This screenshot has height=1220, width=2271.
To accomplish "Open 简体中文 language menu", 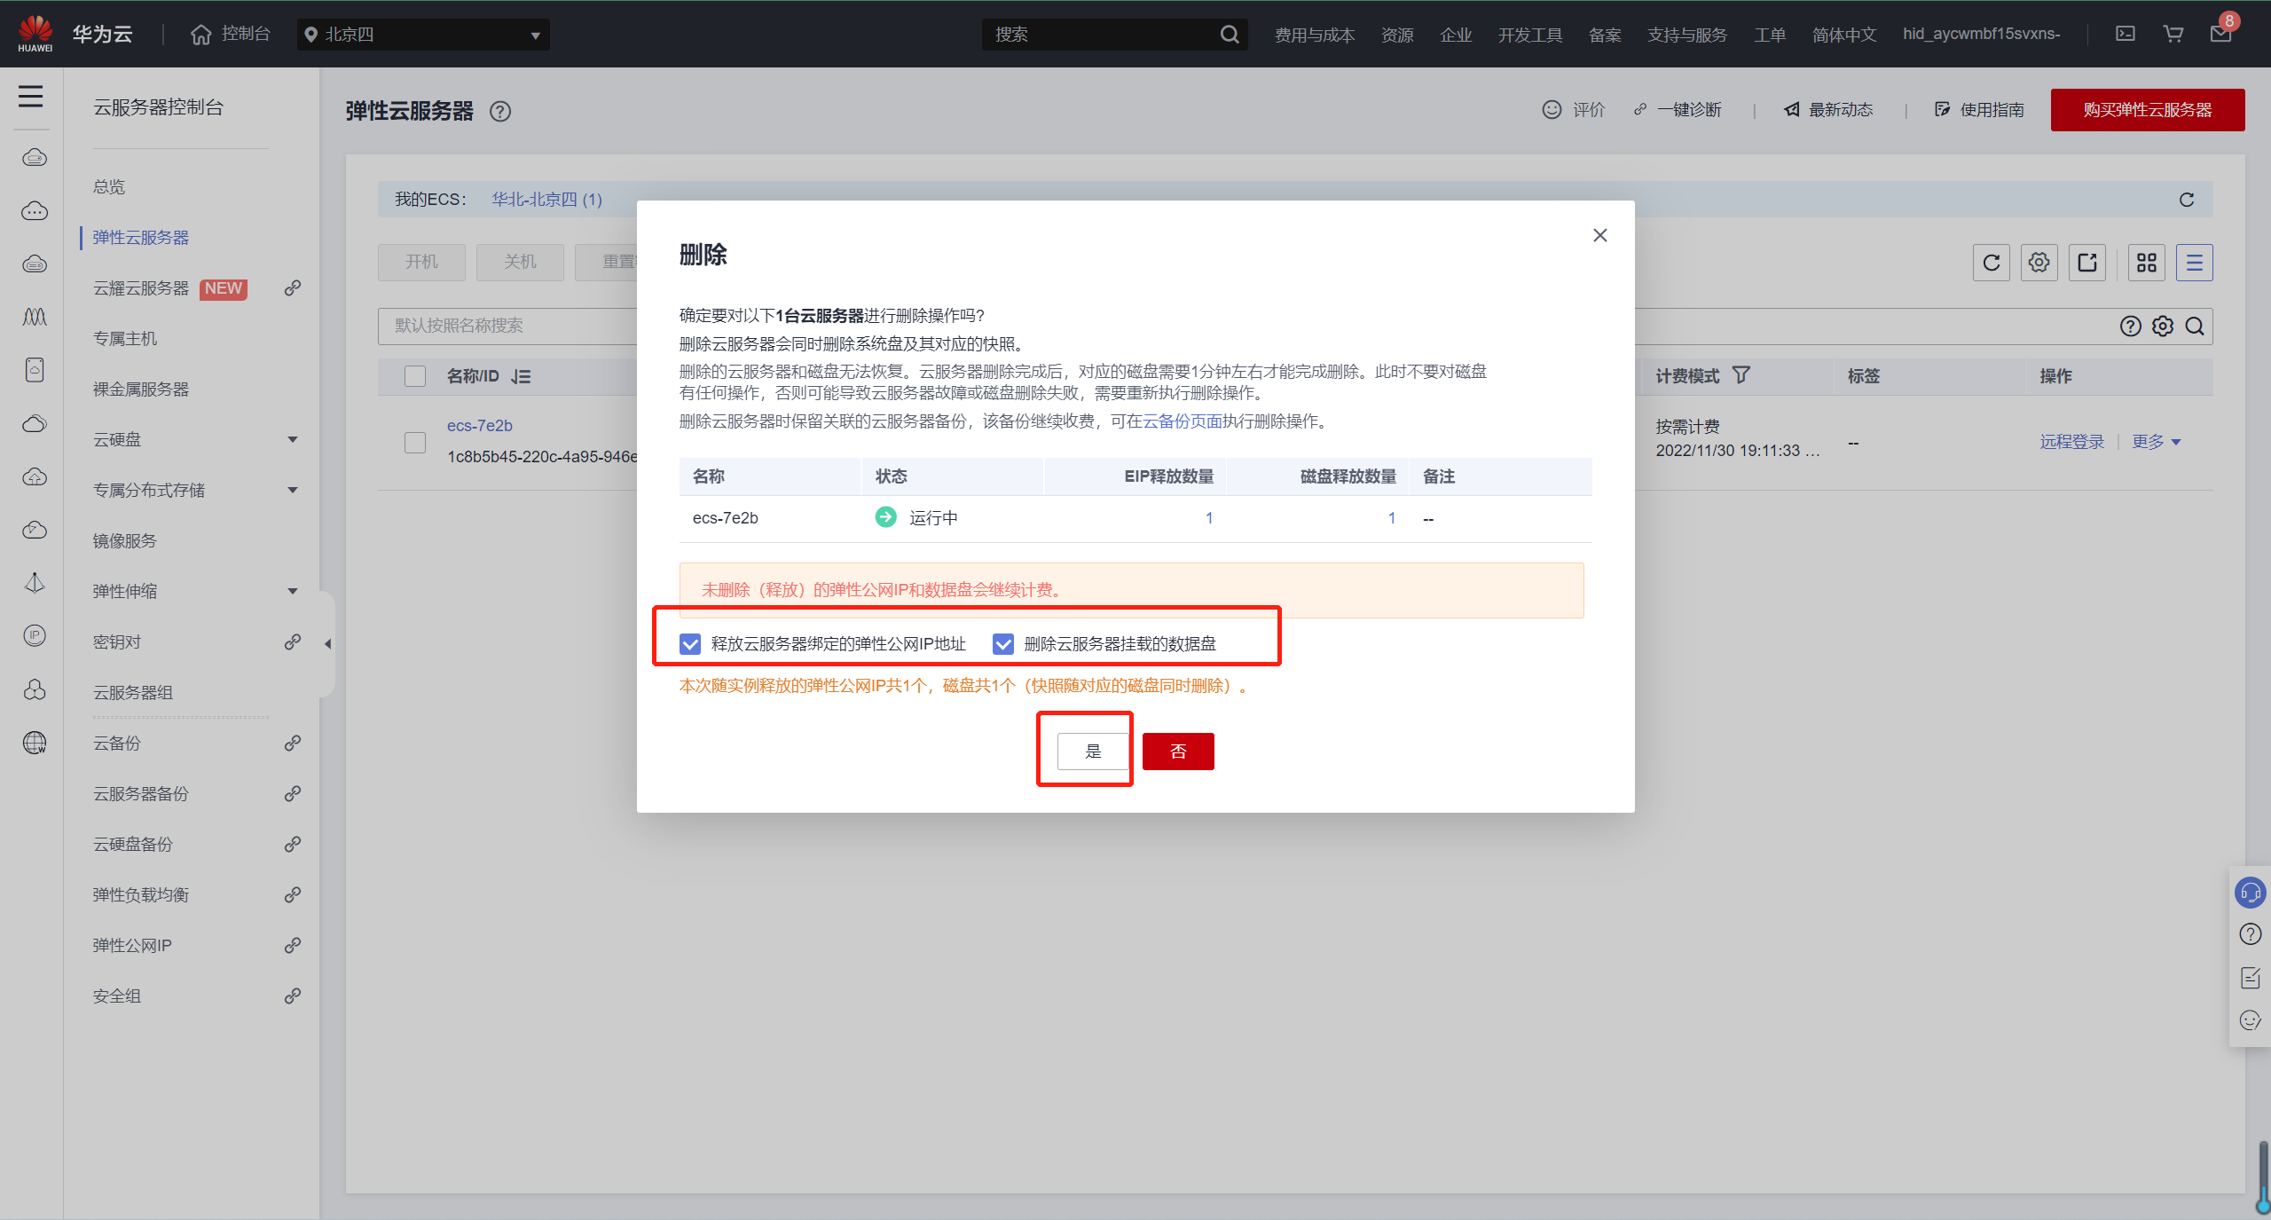I will [1844, 35].
